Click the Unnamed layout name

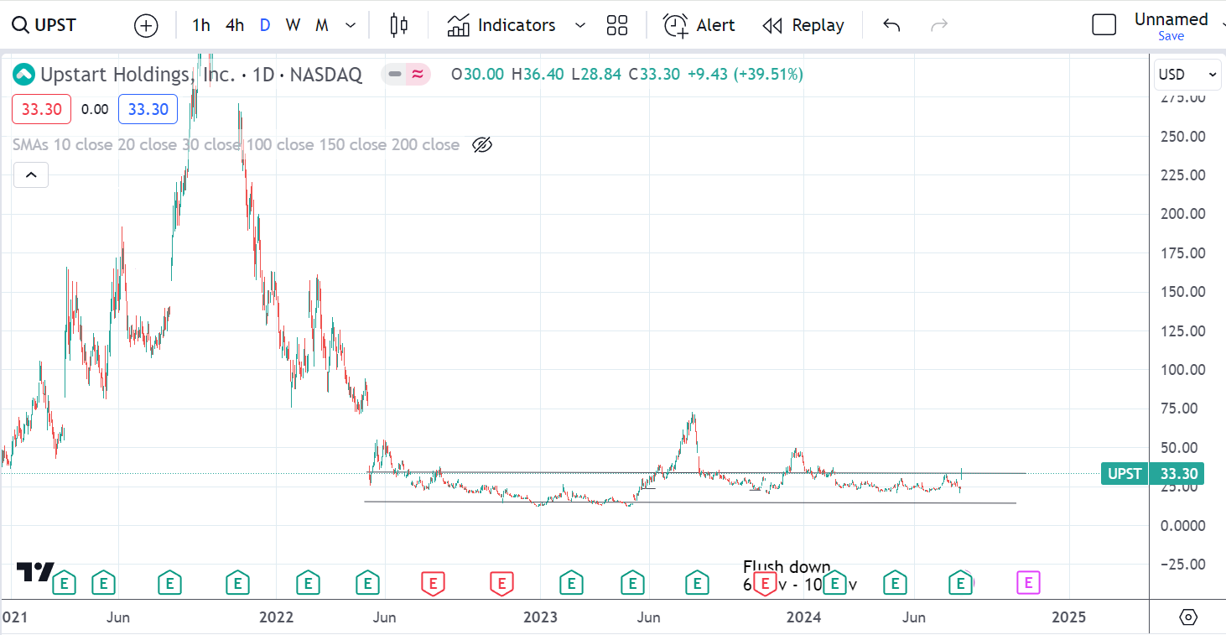(1171, 18)
